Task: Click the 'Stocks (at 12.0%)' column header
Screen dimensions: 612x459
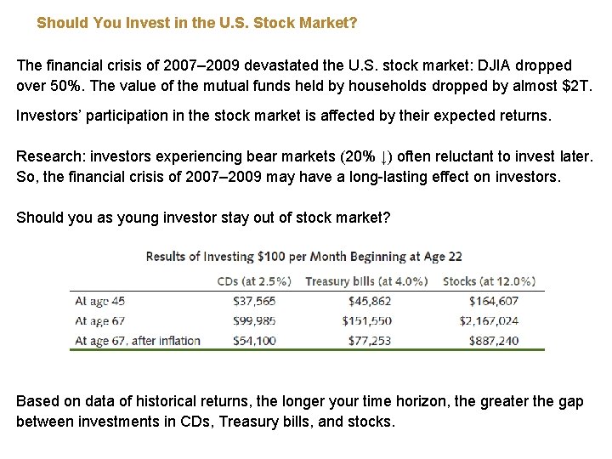Action: (x=489, y=281)
